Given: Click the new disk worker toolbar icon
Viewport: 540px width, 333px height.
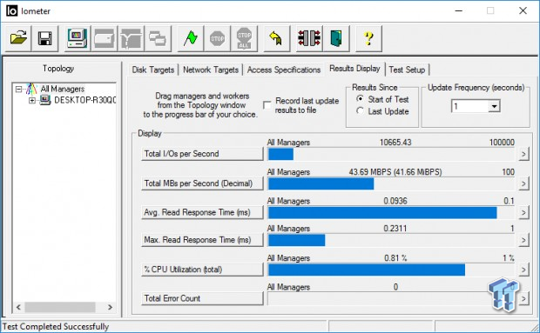Looking at the screenshot, I should pos(104,38).
